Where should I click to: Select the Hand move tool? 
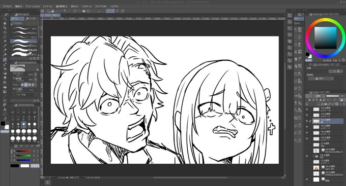tap(5, 23)
